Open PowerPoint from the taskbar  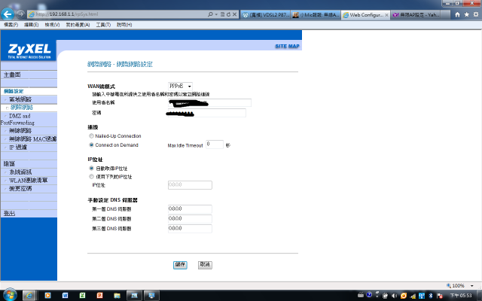[x=100, y=296]
